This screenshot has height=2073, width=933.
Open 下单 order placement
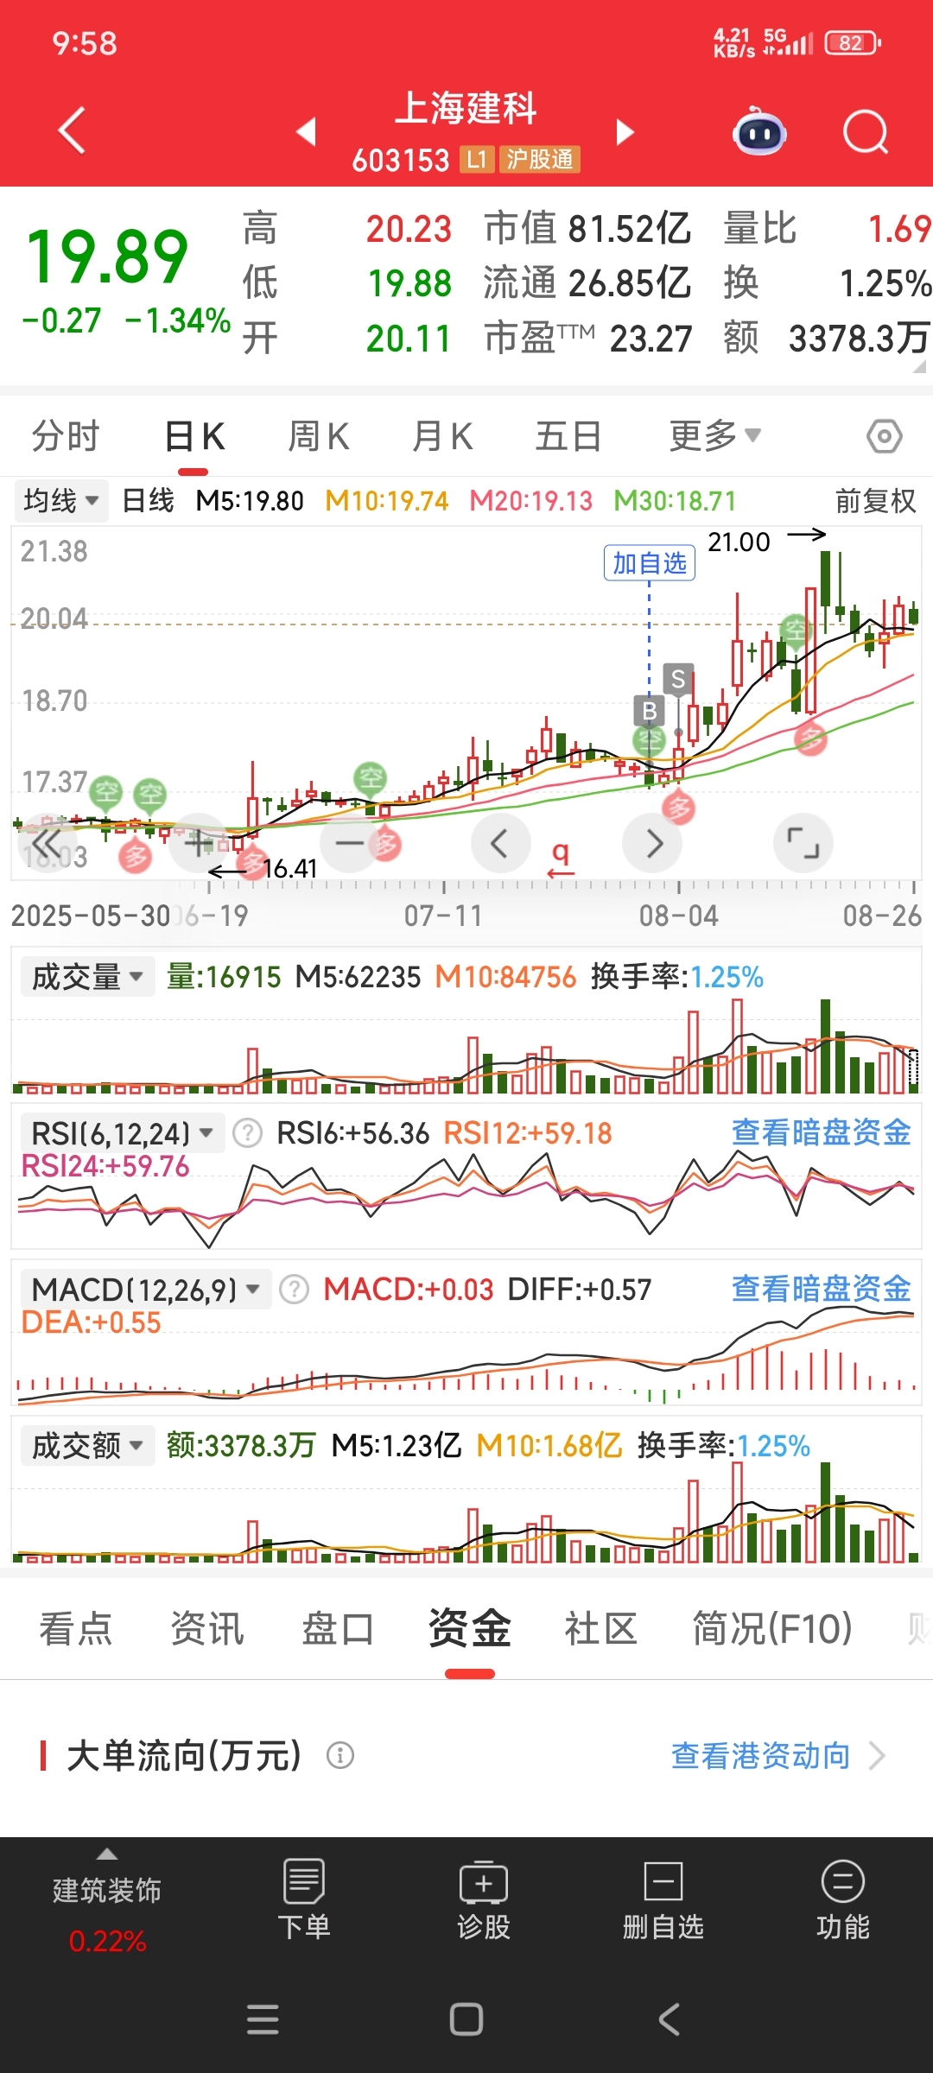pyautogui.click(x=304, y=1899)
